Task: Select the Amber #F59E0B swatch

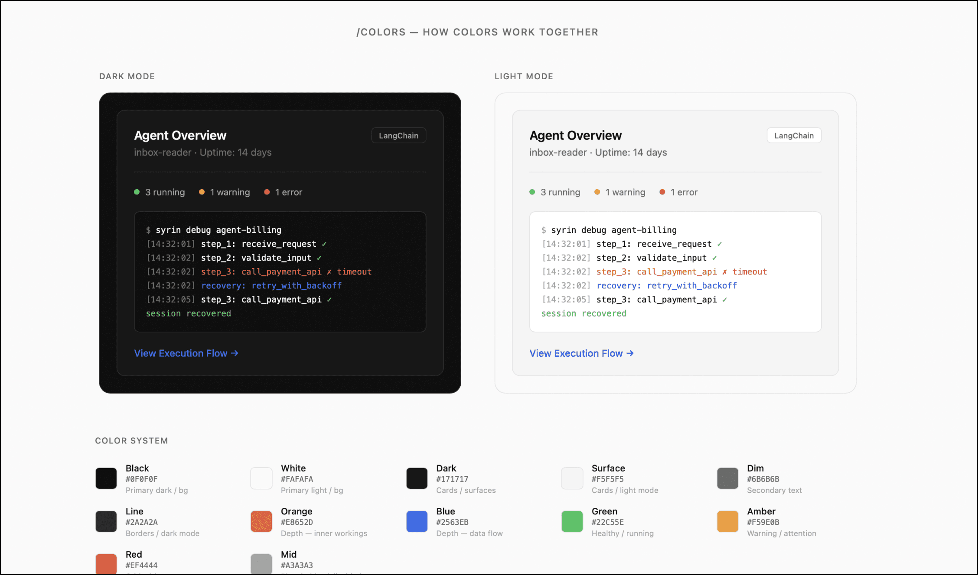Action: click(x=728, y=521)
